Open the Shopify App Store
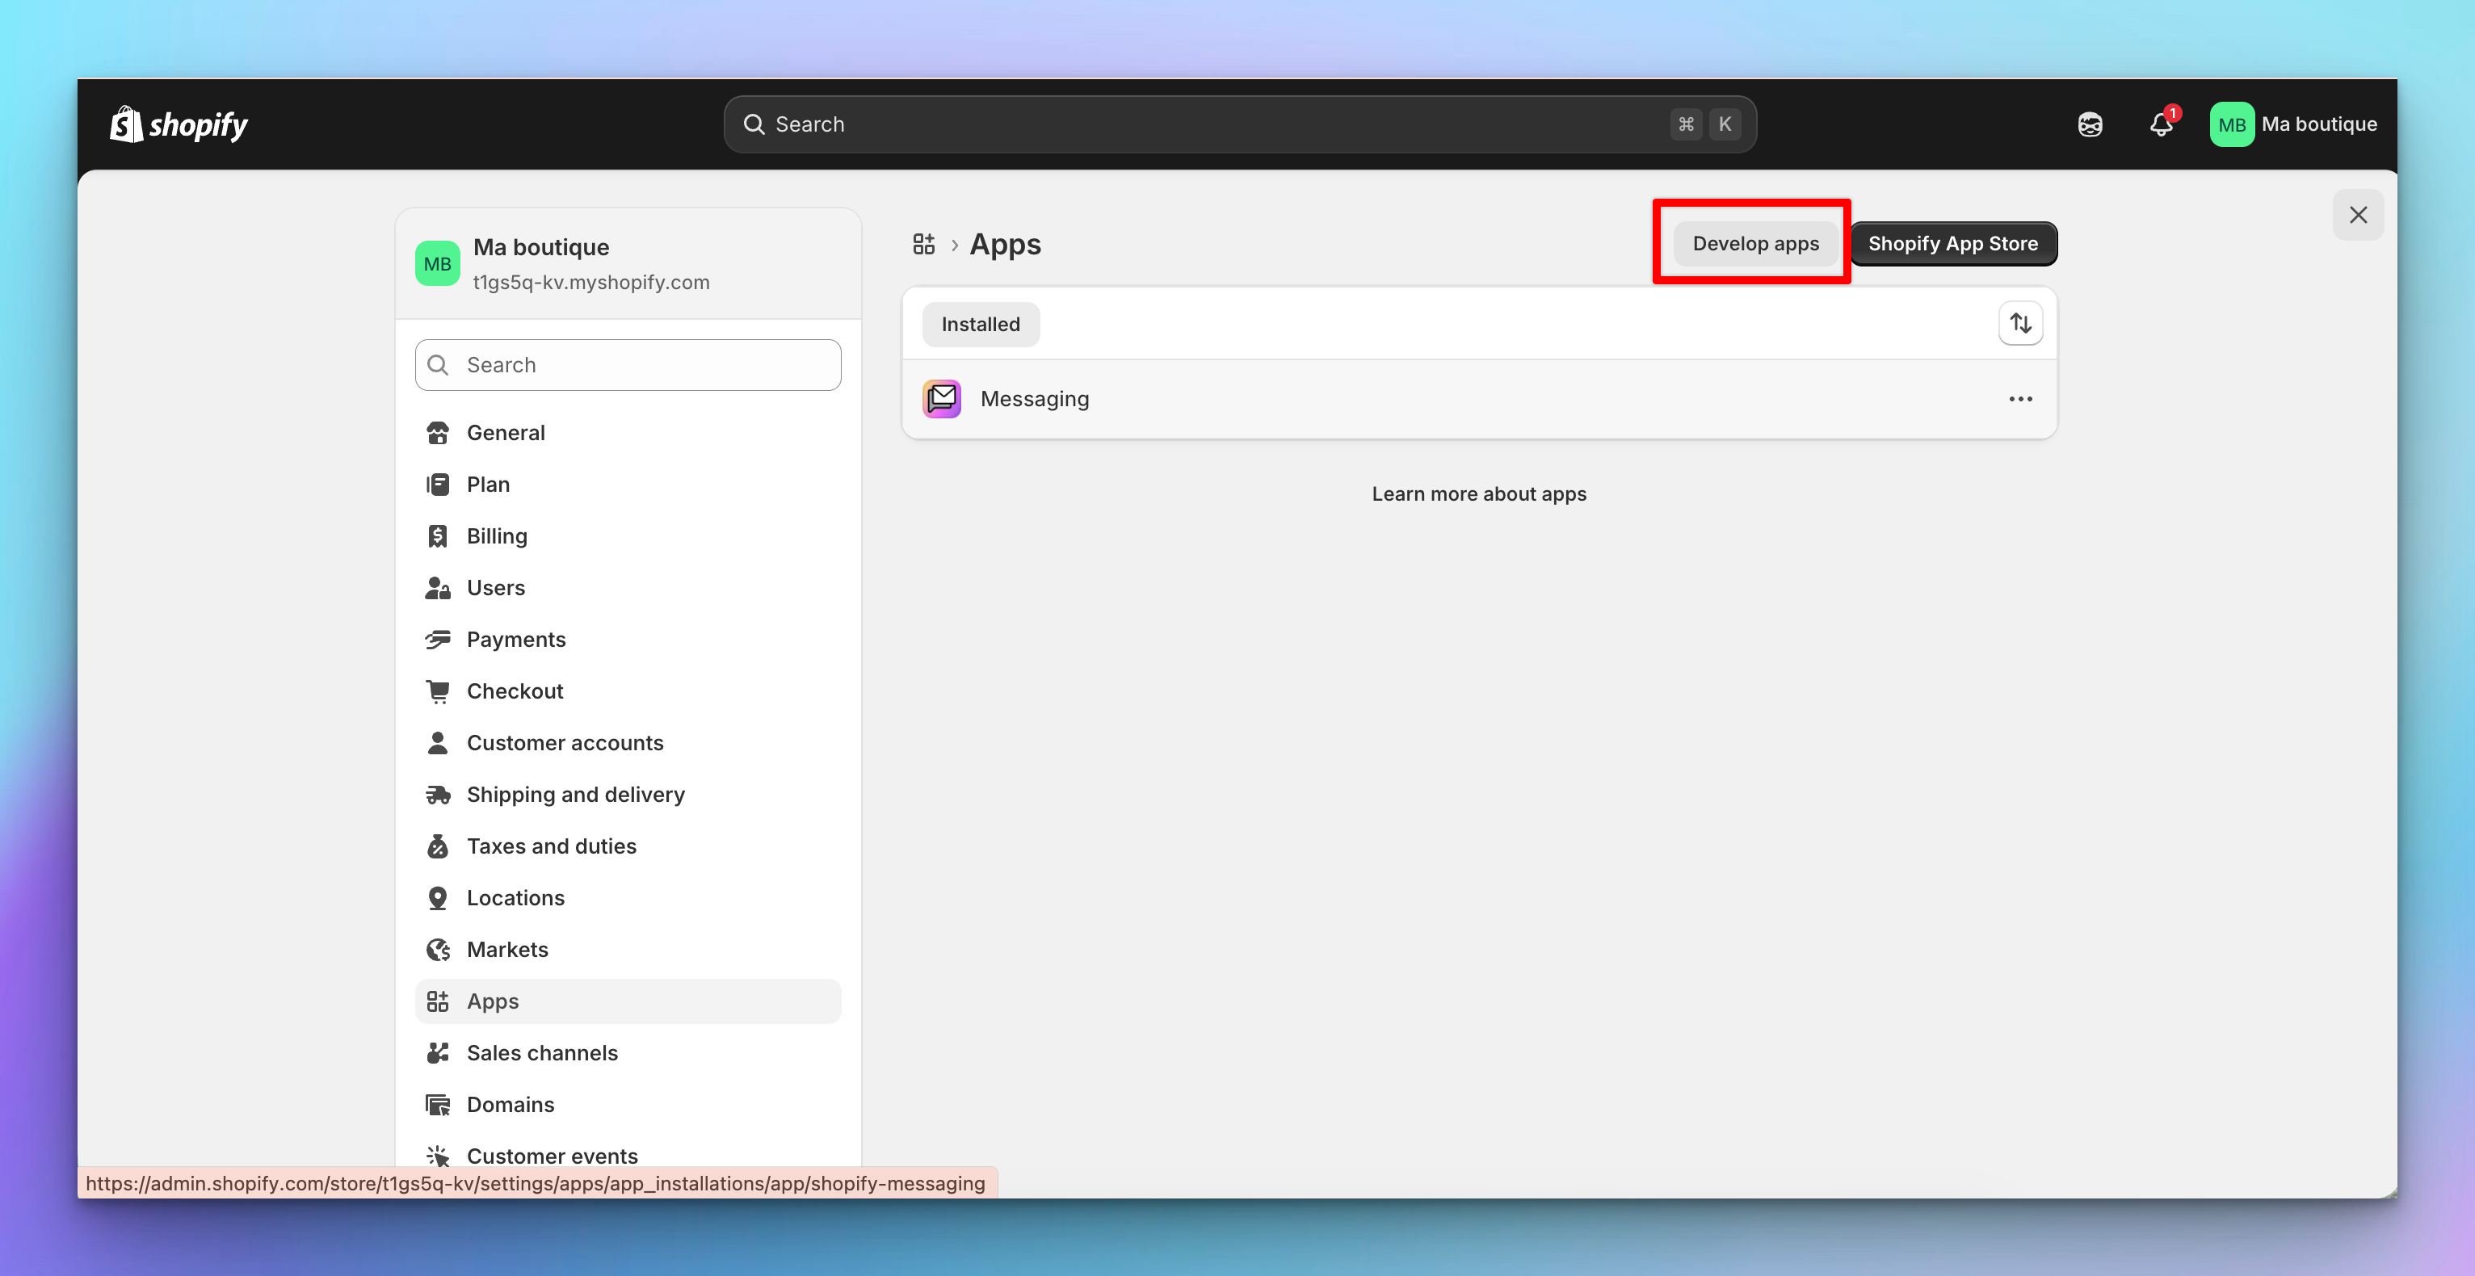 pyautogui.click(x=1953, y=244)
